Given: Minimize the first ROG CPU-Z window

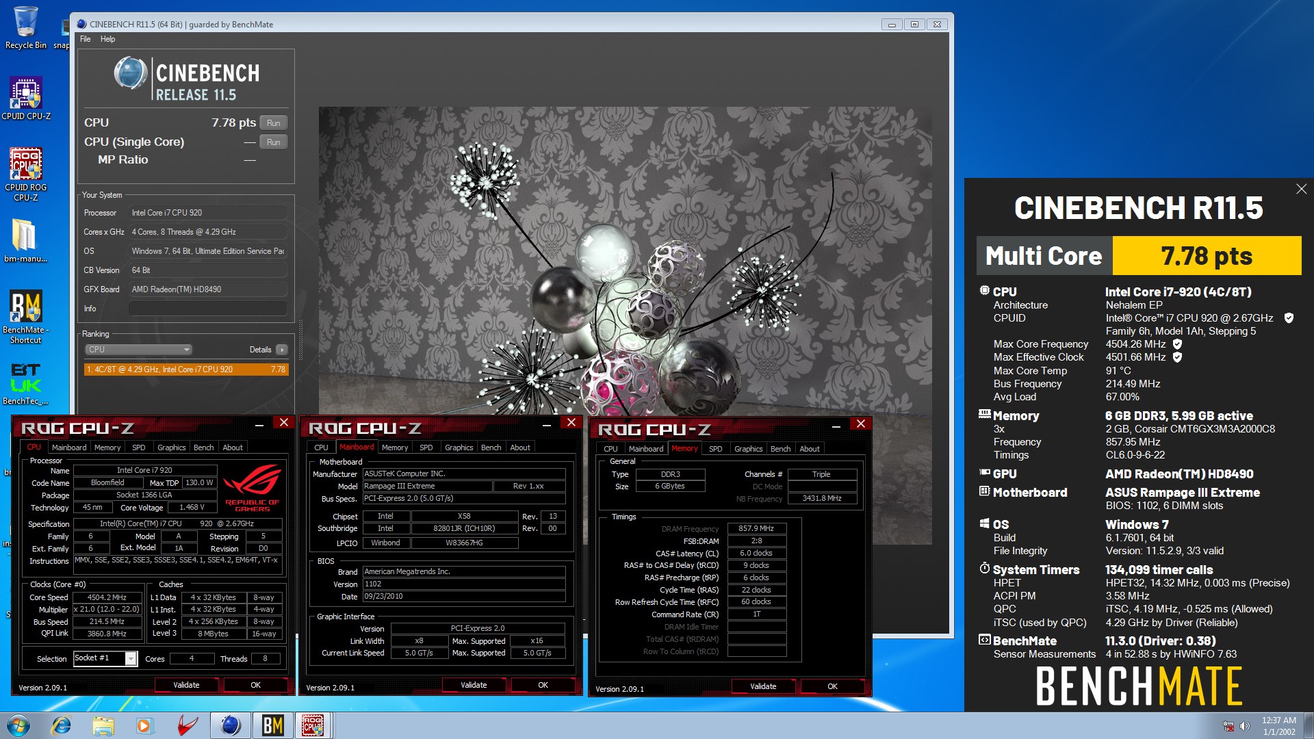Looking at the screenshot, I should tap(259, 425).
